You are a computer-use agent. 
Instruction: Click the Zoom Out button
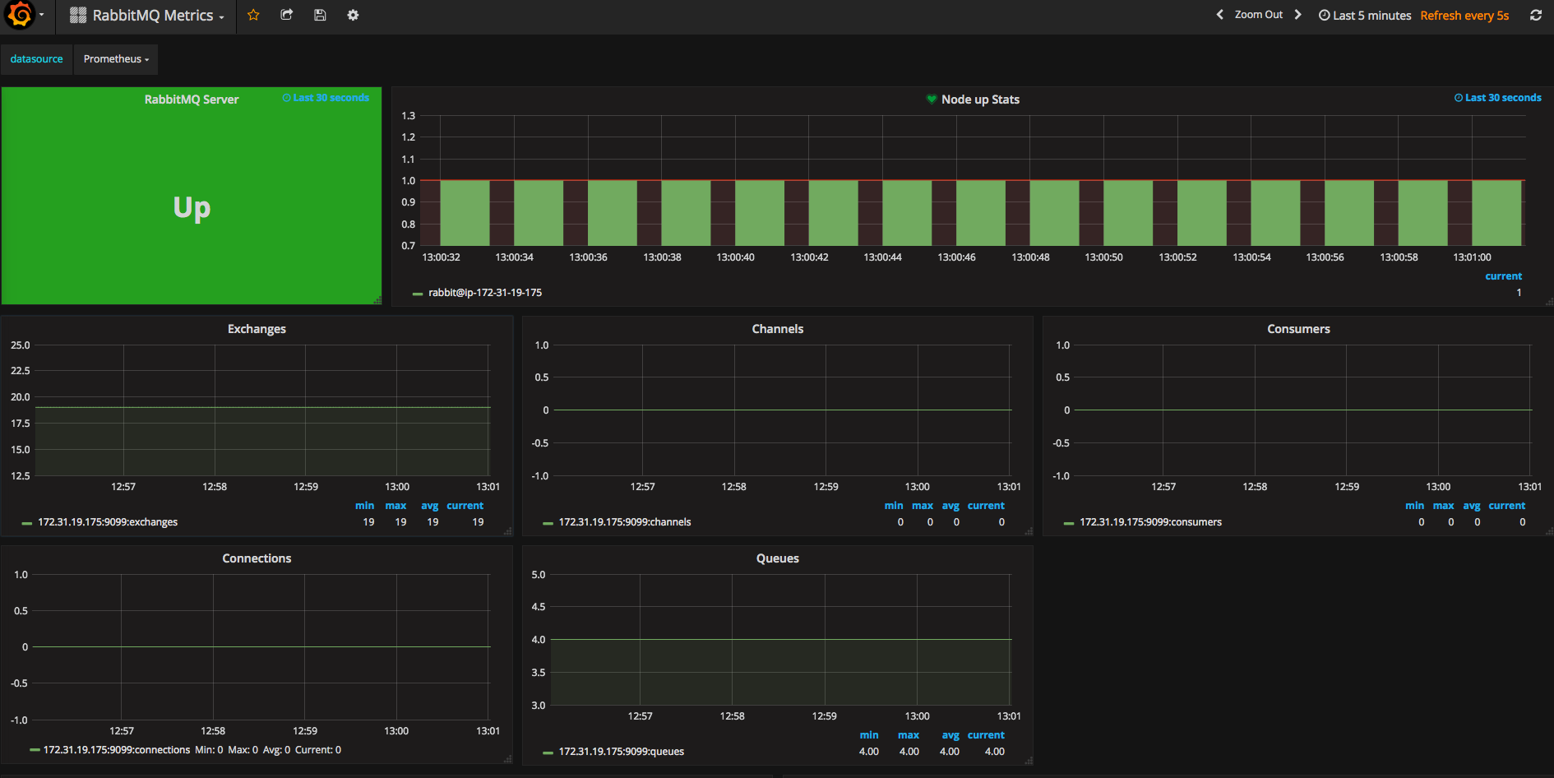pos(1258,15)
